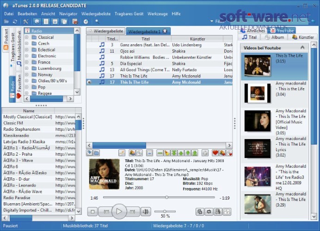Open the Favoriten vertical tab
320x231 pixels.
[19, 86]
